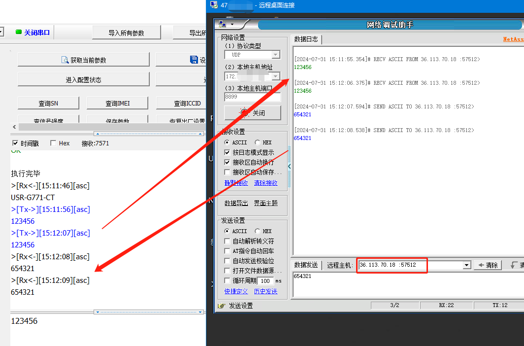
Task: Click the 数据导出 link
Action: tap(236, 203)
